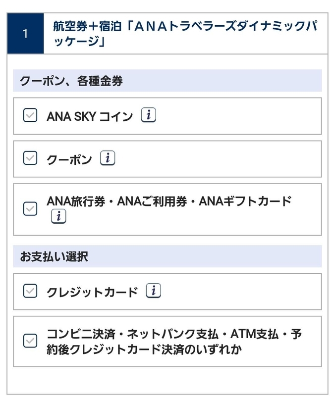
Task: Click the ANA旅行券 text in label
Action: pos(76,201)
